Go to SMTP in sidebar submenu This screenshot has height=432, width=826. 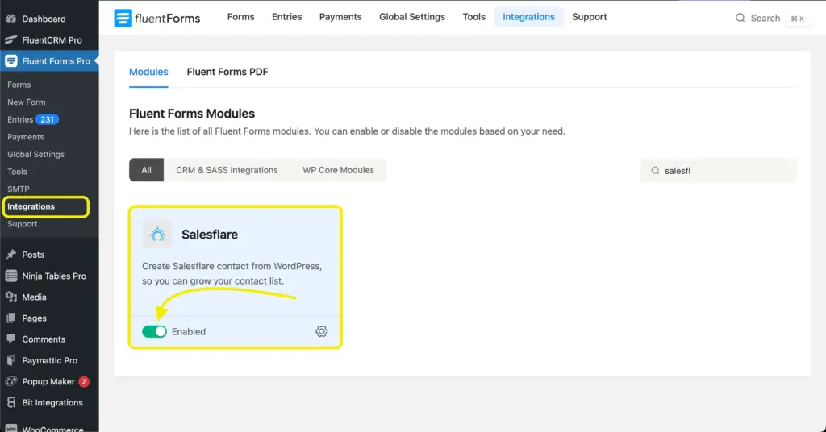[18, 189]
